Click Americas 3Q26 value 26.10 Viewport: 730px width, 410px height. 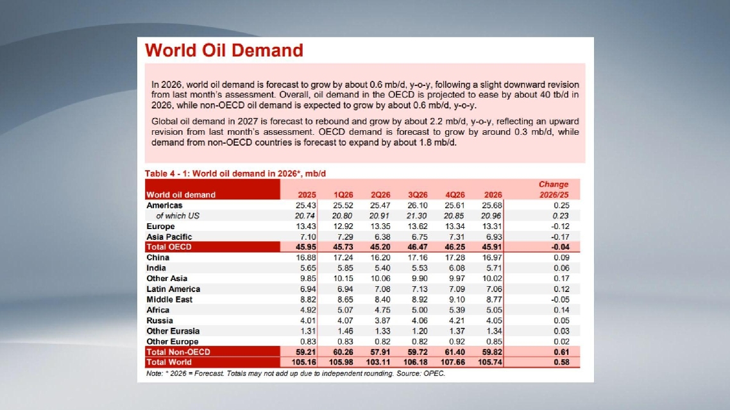pos(418,205)
